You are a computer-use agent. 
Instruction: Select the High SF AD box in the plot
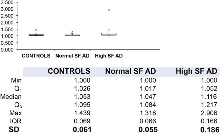(109, 34)
